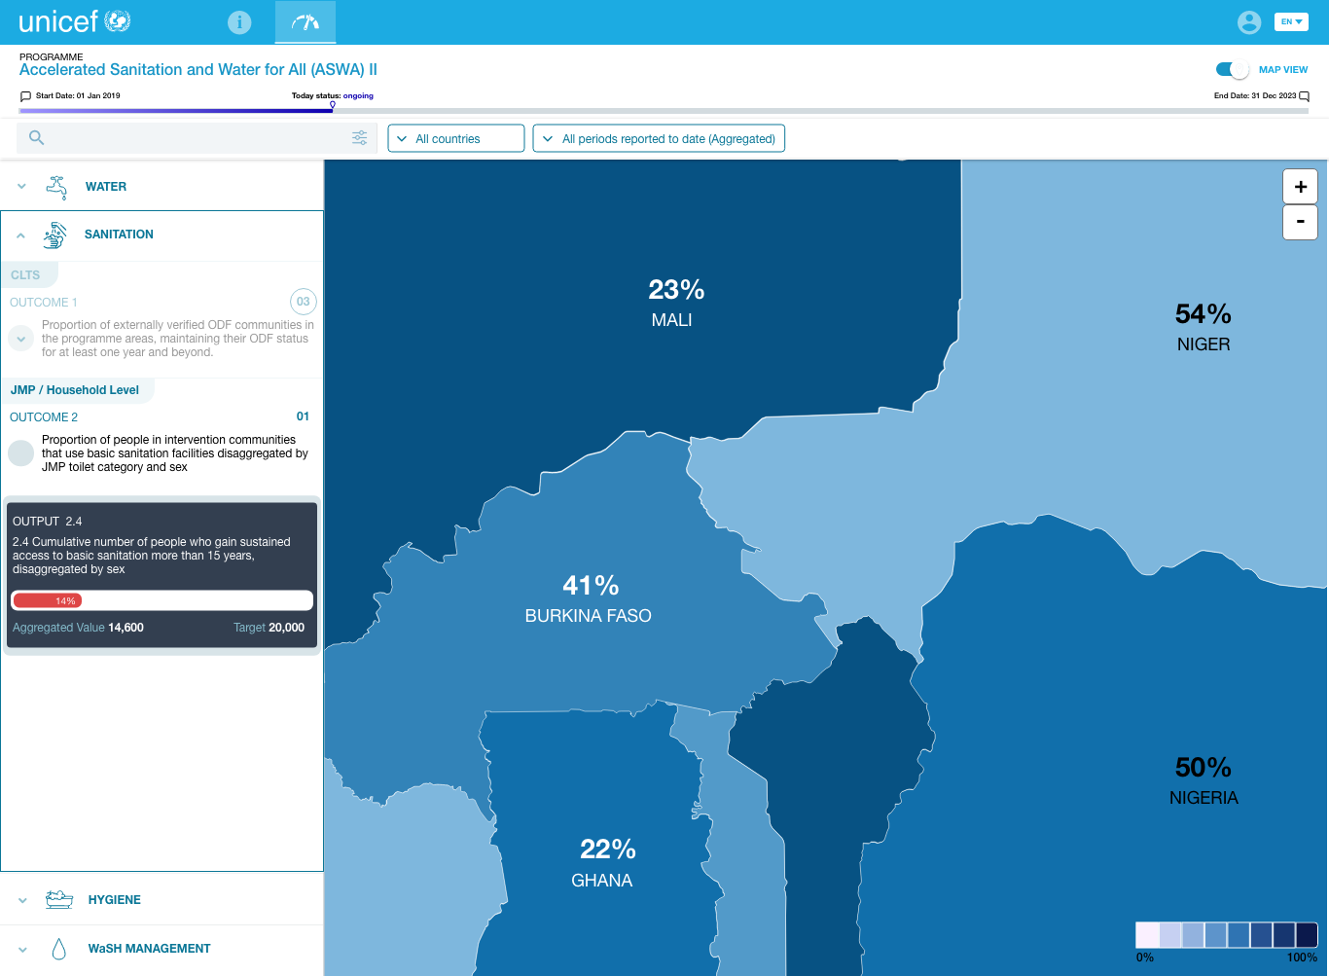Click the 14% red progress bar
1329x976 pixels.
[48, 600]
